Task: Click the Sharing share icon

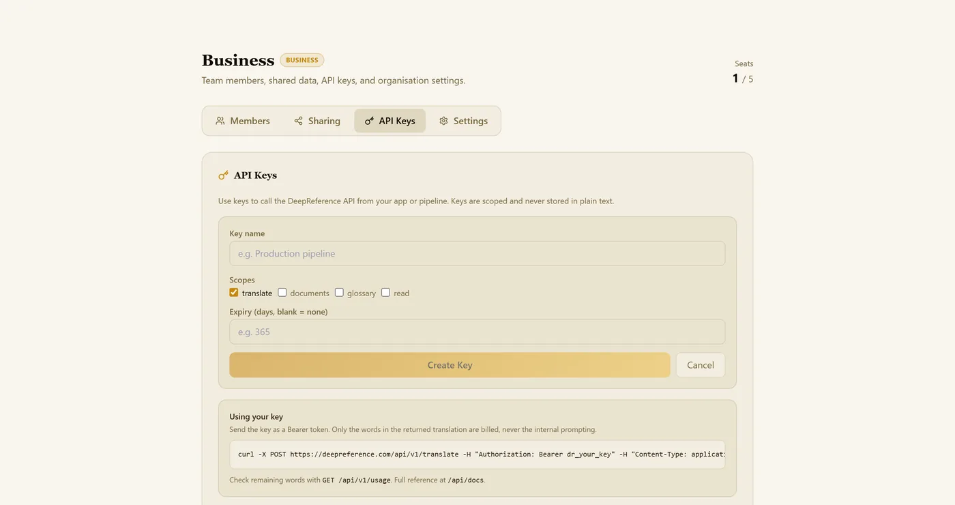Action: 298,121
